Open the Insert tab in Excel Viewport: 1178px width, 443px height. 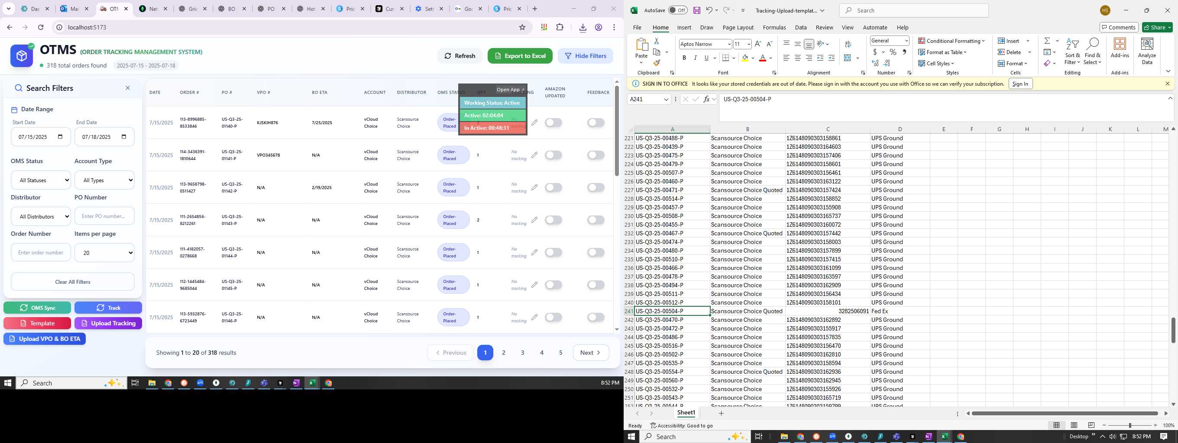[x=684, y=27]
